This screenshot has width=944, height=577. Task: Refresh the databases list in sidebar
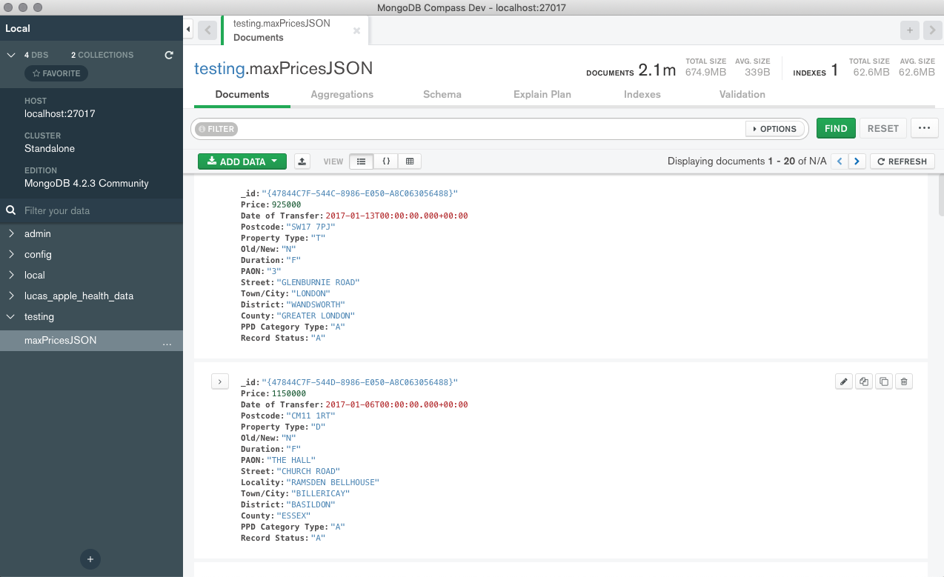(x=169, y=55)
